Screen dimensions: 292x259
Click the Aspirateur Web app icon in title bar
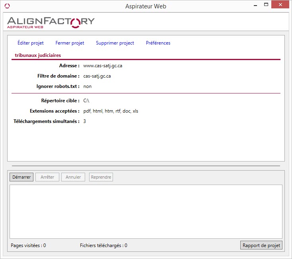(7, 6)
